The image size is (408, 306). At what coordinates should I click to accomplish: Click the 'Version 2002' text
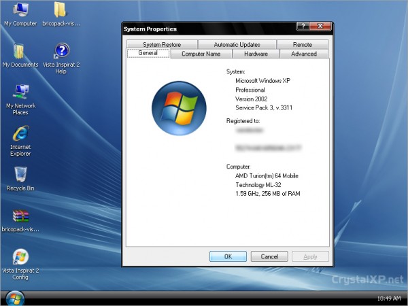point(252,99)
